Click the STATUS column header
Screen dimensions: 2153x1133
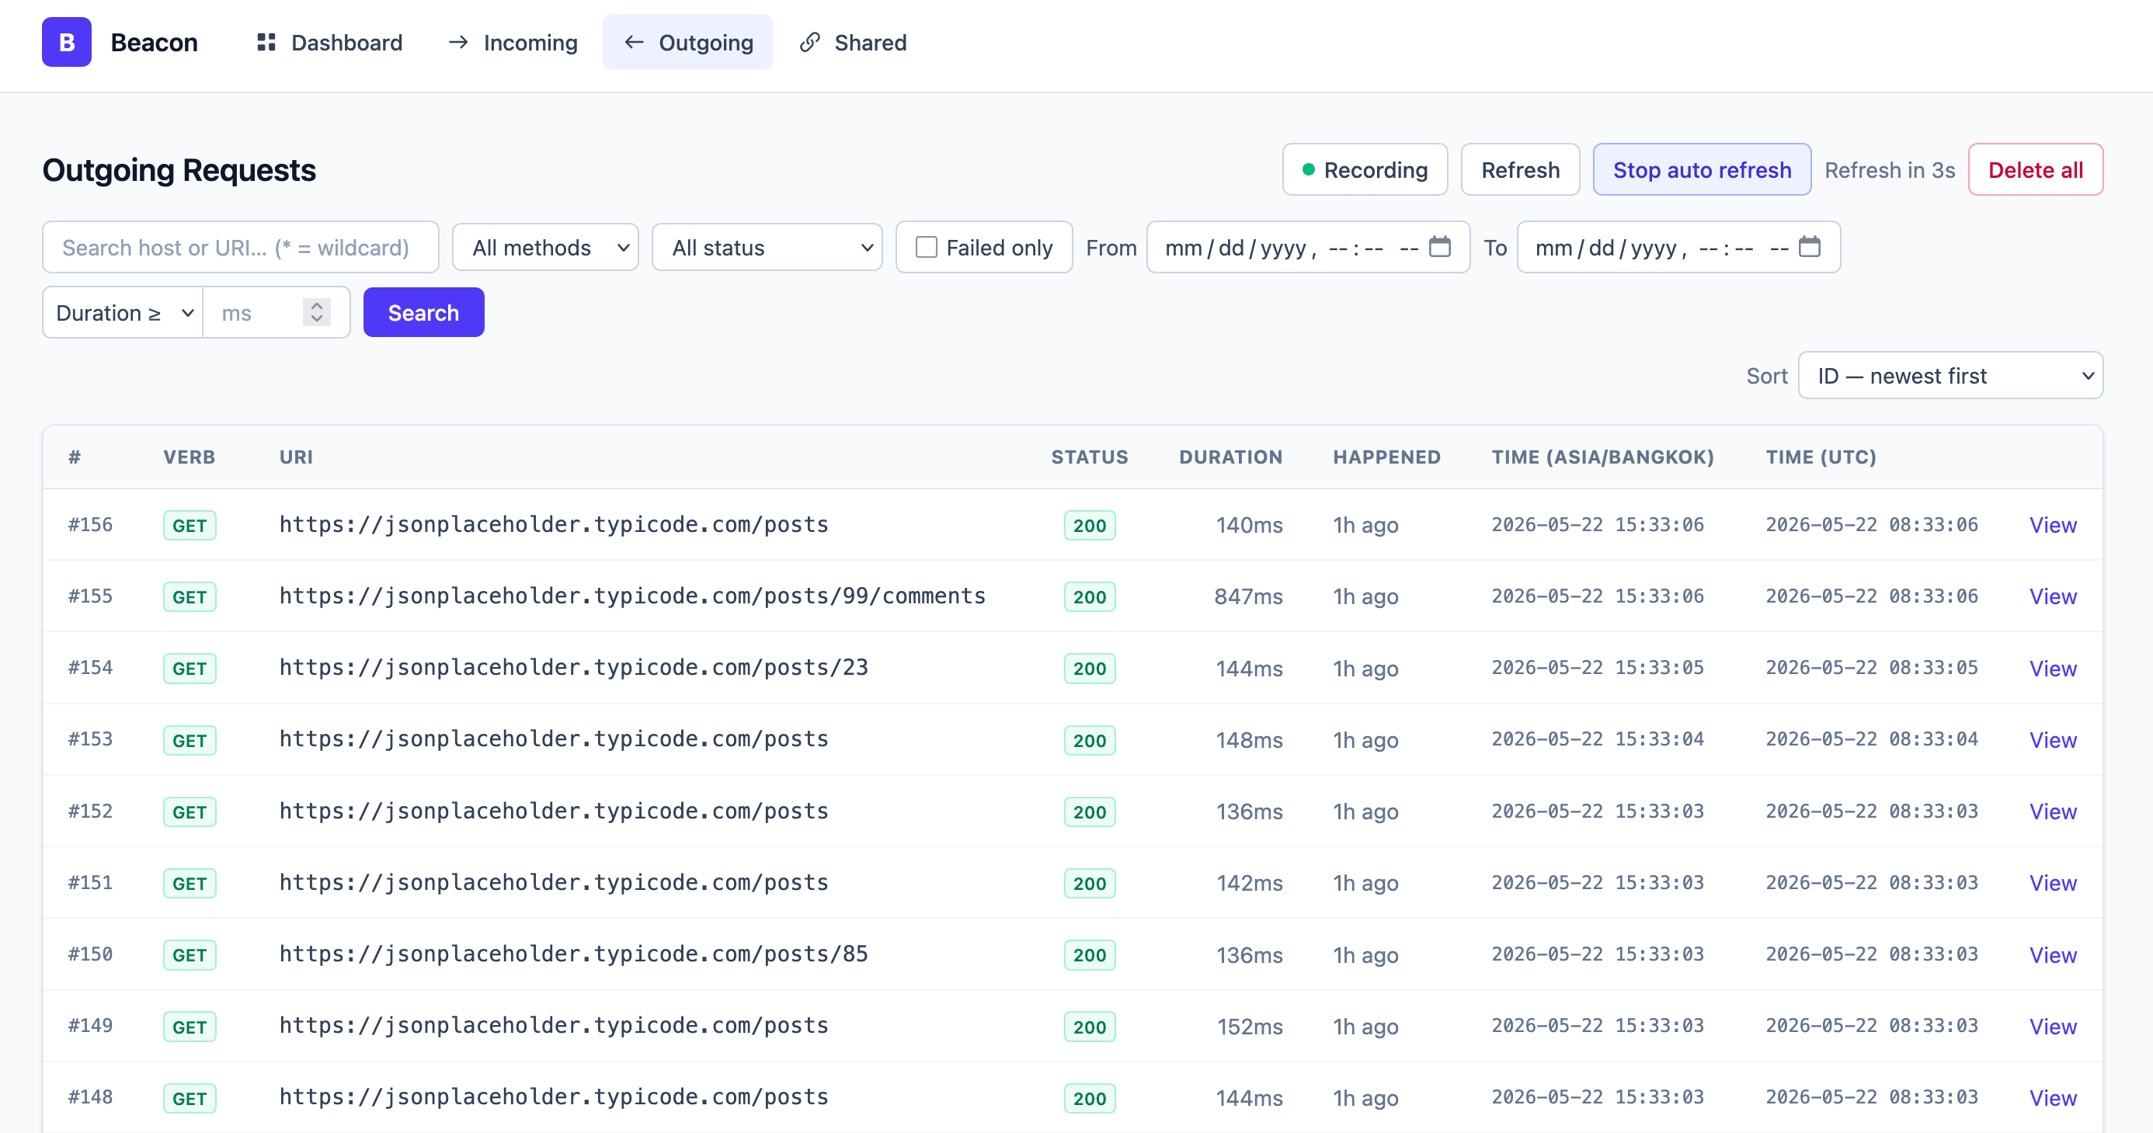[x=1089, y=457]
